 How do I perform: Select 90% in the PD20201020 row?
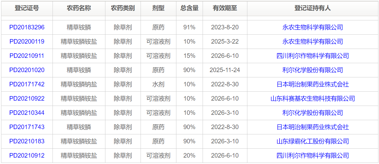click(x=190, y=70)
